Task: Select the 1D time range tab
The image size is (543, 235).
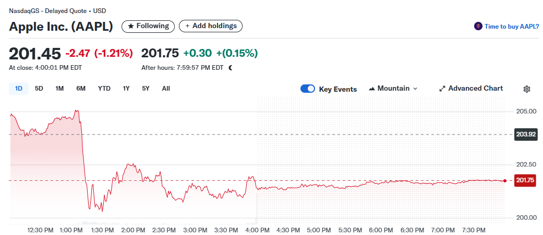Action: click(x=19, y=89)
